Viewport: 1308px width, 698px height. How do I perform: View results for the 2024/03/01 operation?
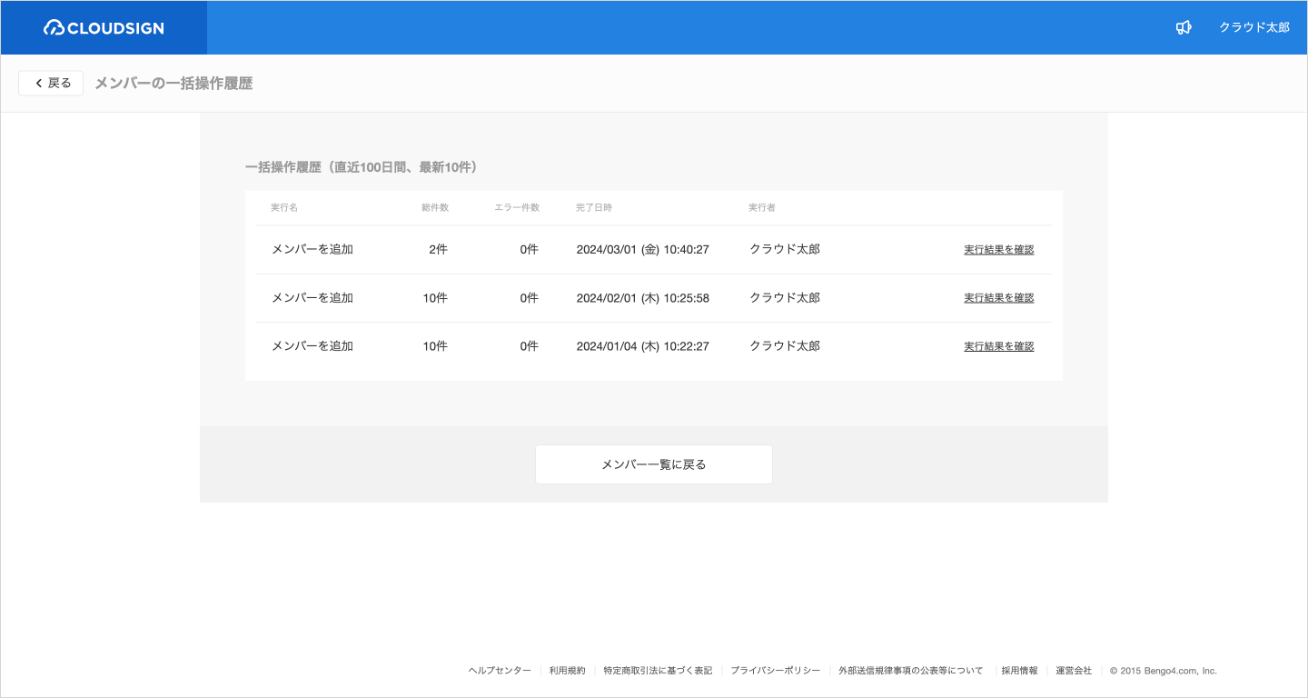998,250
